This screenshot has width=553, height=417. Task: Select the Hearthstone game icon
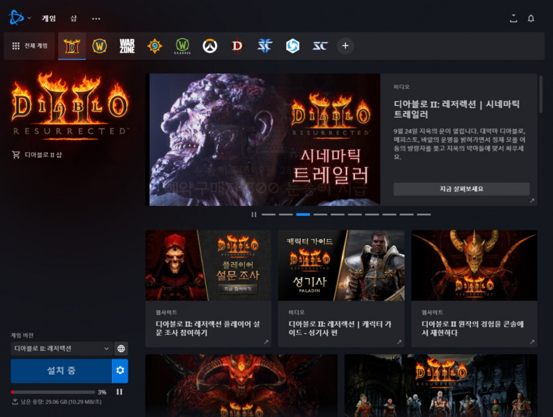[154, 46]
